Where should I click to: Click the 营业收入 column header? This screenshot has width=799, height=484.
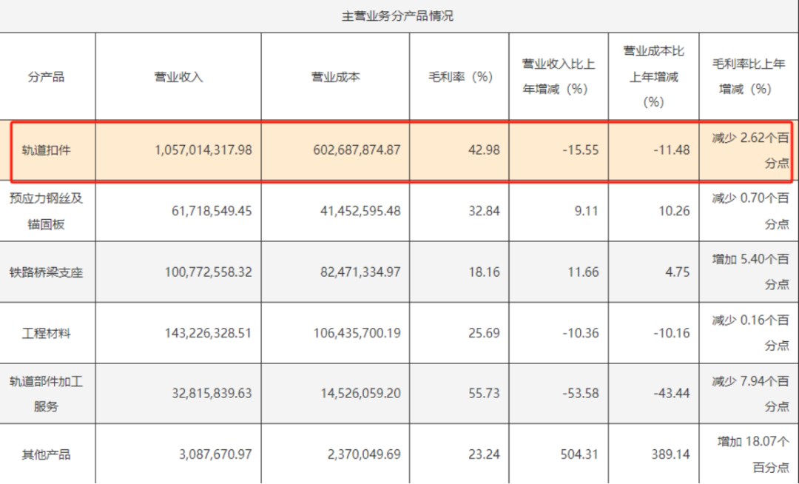[x=178, y=76]
